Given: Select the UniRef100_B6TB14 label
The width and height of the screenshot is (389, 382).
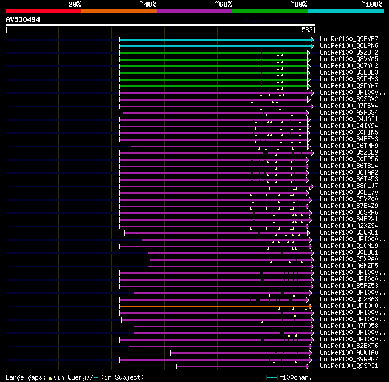Looking at the screenshot, I should point(349,166).
